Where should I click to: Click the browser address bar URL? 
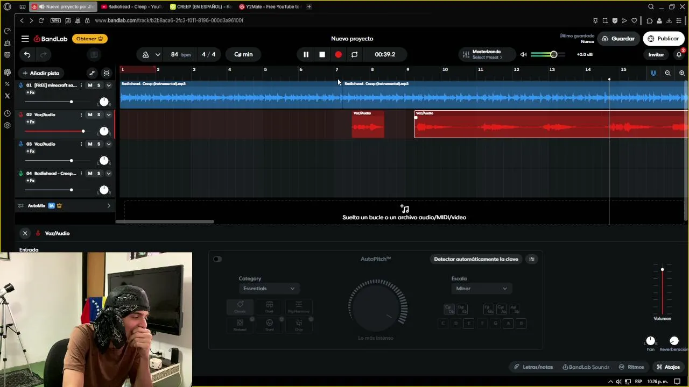pyautogui.click(x=169, y=20)
